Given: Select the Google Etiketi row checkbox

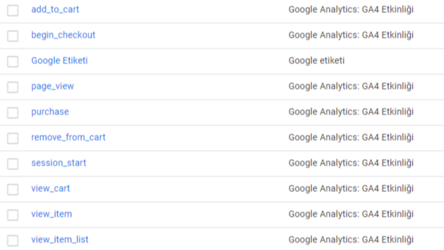Looking at the screenshot, I should [13, 62].
